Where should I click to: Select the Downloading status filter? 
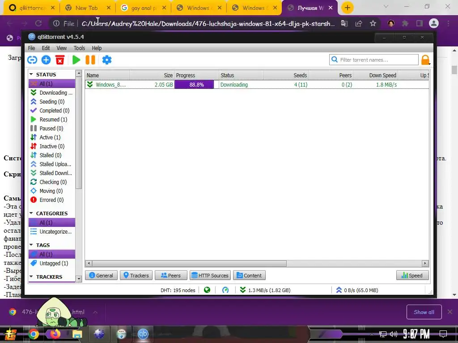[52, 93]
